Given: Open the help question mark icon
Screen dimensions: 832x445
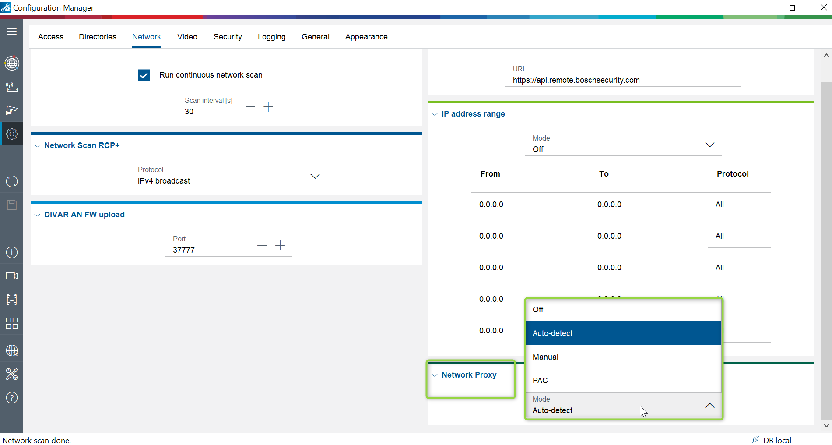Looking at the screenshot, I should (x=12, y=398).
